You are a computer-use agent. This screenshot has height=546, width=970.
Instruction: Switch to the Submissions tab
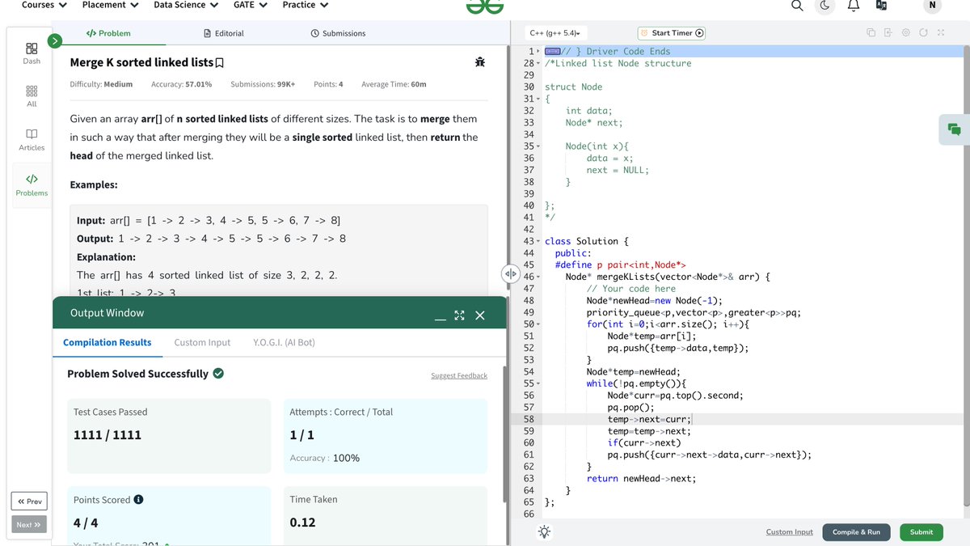(x=338, y=33)
